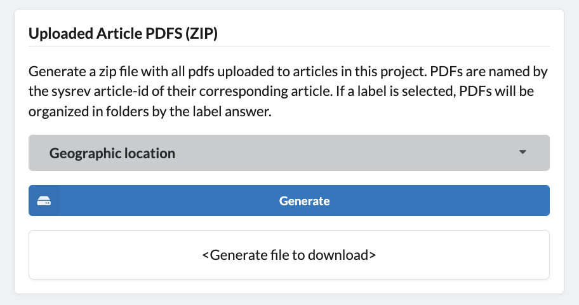579x305 pixels.
Task: Click the small triangle in the gray dropdown
Action: click(522, 152)
